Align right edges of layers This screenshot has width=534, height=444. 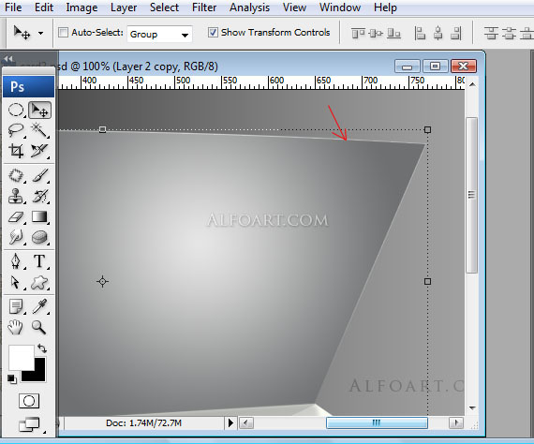tap(456, 33)
